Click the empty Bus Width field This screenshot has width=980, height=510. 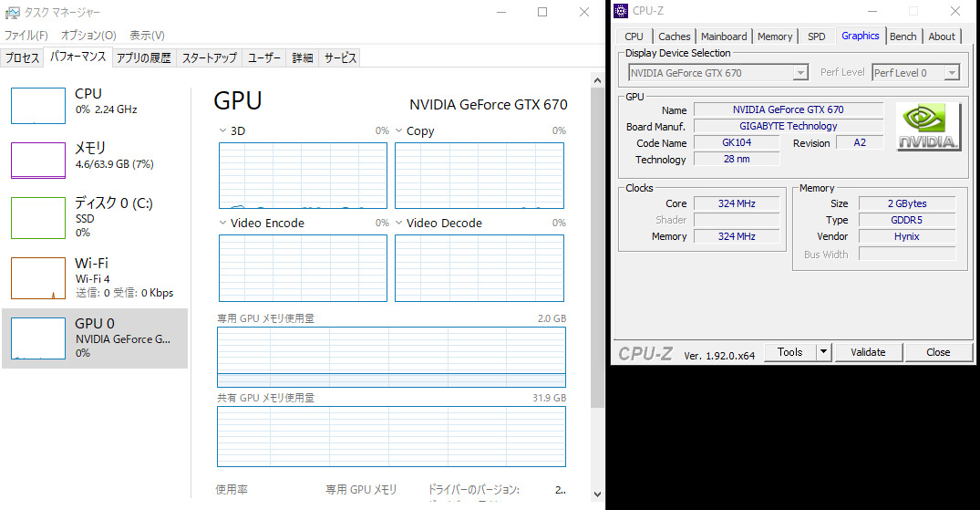tap(907, 254)
